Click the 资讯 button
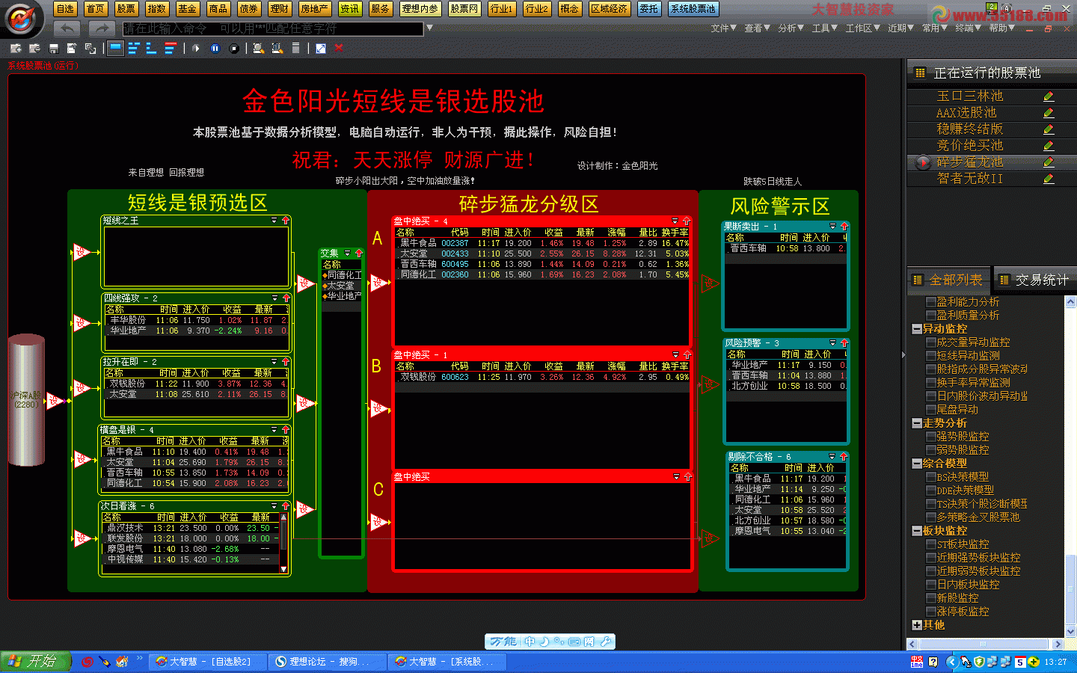Viewport: 1077px width, 673px height. (x=349, y=9)
